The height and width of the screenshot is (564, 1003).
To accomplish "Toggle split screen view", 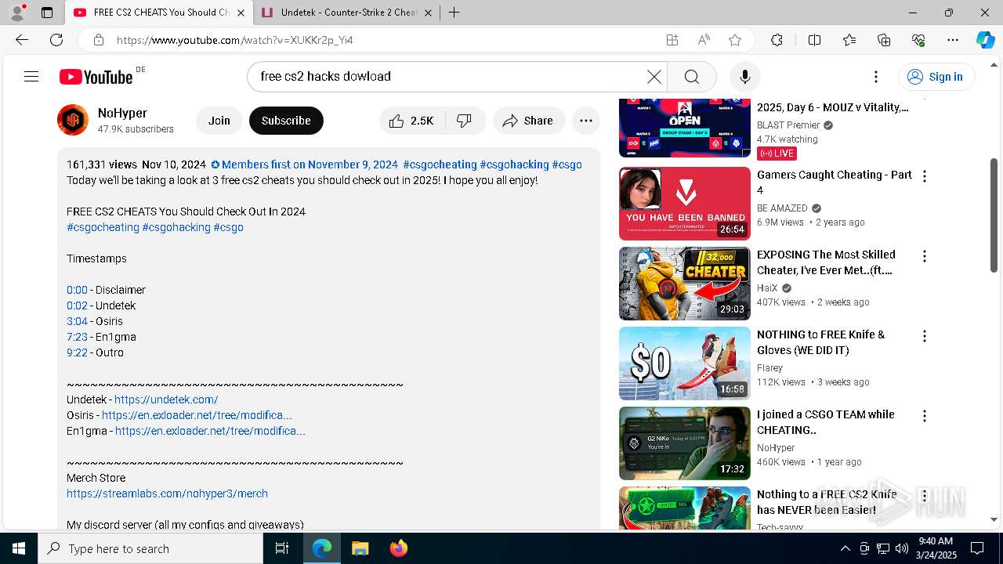I will pos(814,40).
